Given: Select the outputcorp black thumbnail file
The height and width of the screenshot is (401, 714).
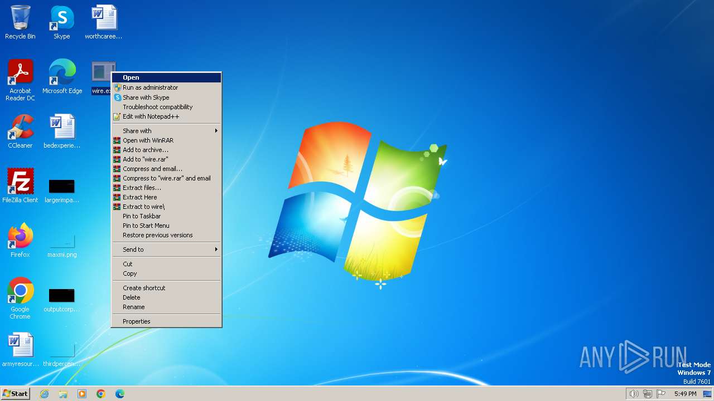Looking at the screenshot, I should (x=62, y=299).
